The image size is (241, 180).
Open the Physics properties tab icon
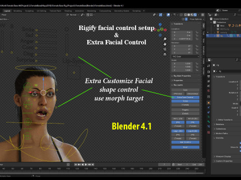208,107
